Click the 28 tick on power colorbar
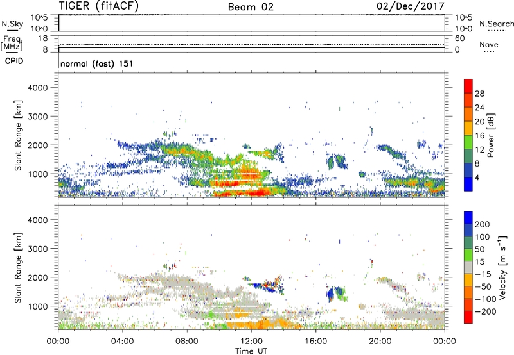The width and height of the screenshot is (514, 355). click(x=479, y=94)
